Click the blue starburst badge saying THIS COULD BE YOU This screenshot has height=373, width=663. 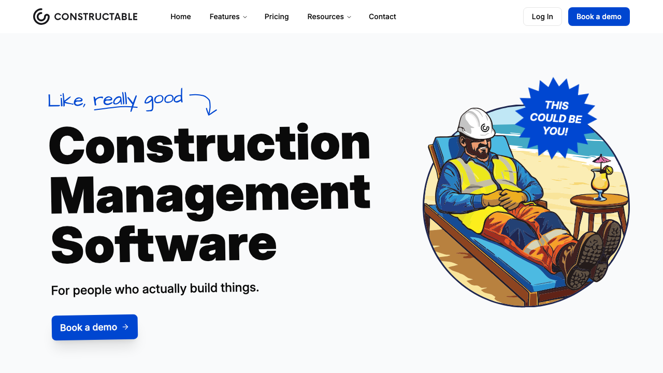(556, 117)
